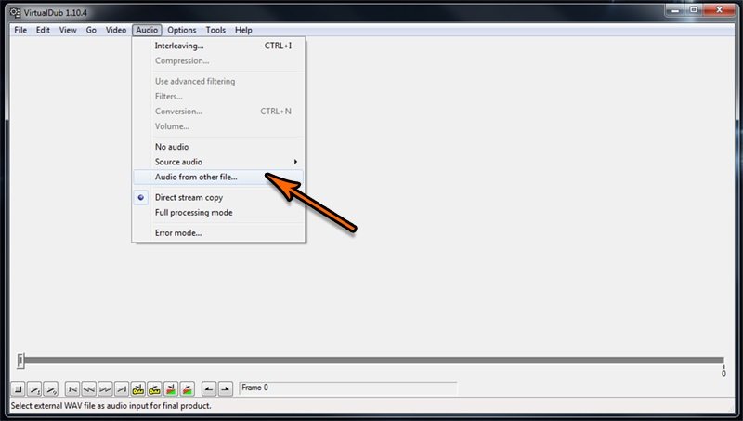743x421 pixels.
Task: Choose the No audio option
Action: (x=172, y=147)
